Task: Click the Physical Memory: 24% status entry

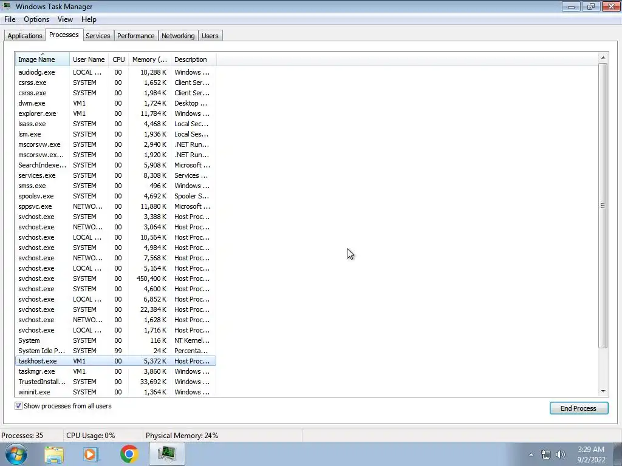Action: tap(182, 436)
